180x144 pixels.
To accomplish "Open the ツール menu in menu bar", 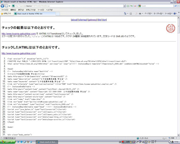I will tap(41, 10).
